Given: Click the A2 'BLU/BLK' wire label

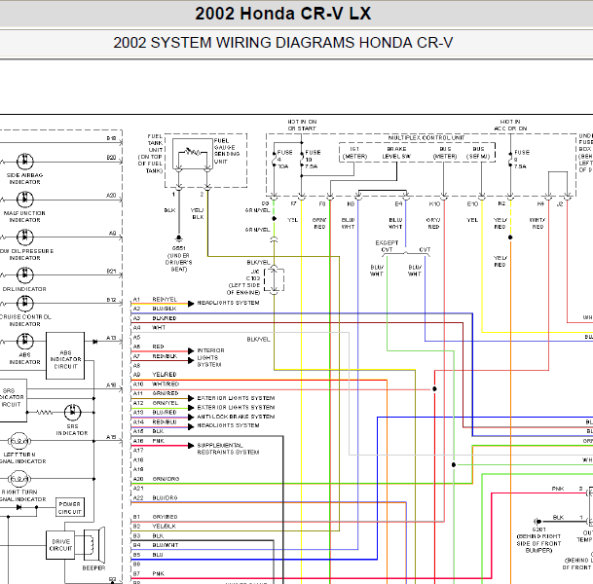Looking at the screenshot, I should click(x=165, y=309).
